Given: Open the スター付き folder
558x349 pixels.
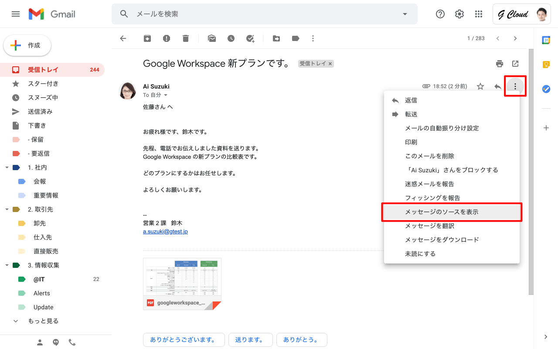Looking at the screenshot, I should pyautogui.click(x=52, y=84).
